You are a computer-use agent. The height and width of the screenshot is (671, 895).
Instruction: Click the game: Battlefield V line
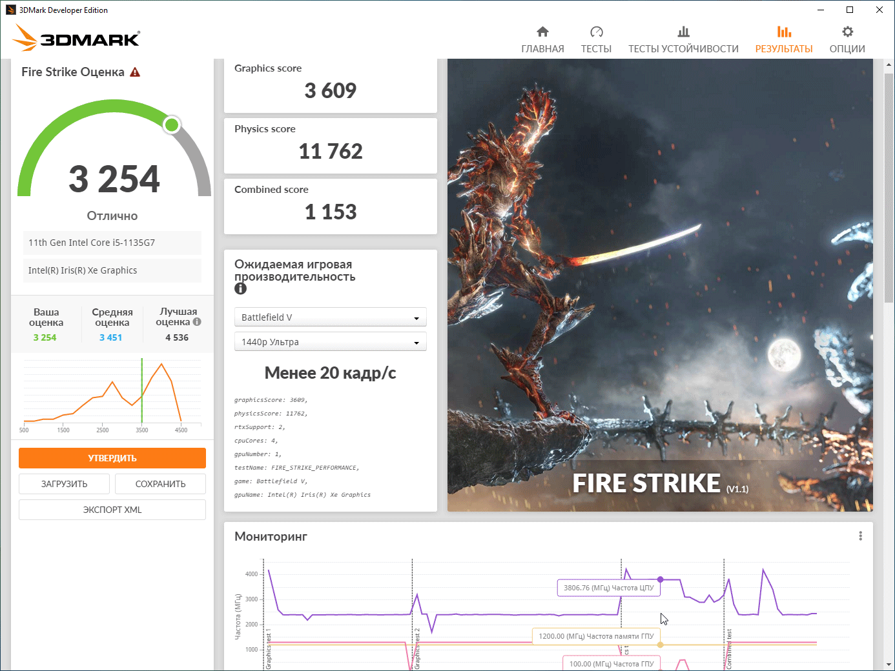point(271,481)
